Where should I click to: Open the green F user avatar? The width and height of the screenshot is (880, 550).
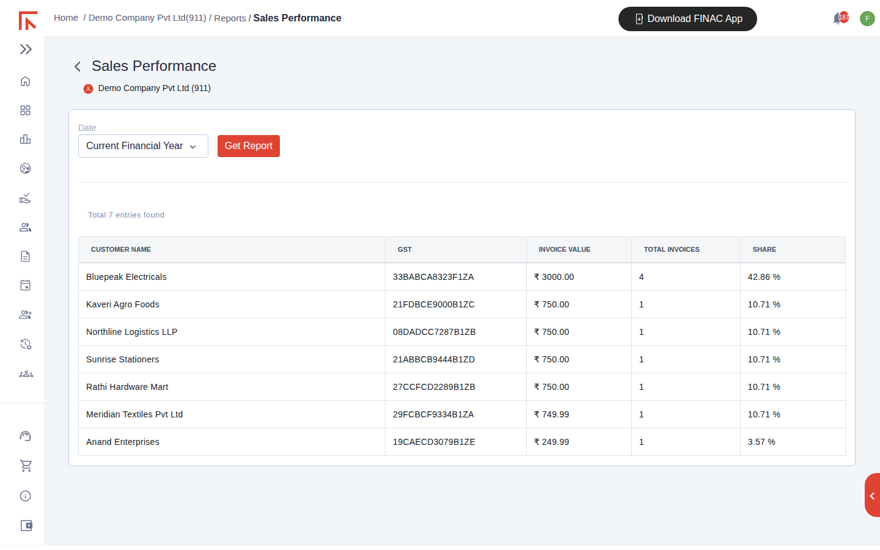(867, 18)
